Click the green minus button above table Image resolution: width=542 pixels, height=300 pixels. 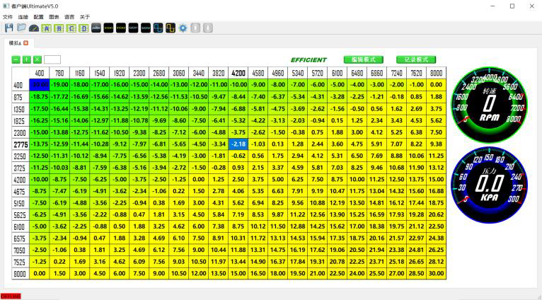(16, 60)
